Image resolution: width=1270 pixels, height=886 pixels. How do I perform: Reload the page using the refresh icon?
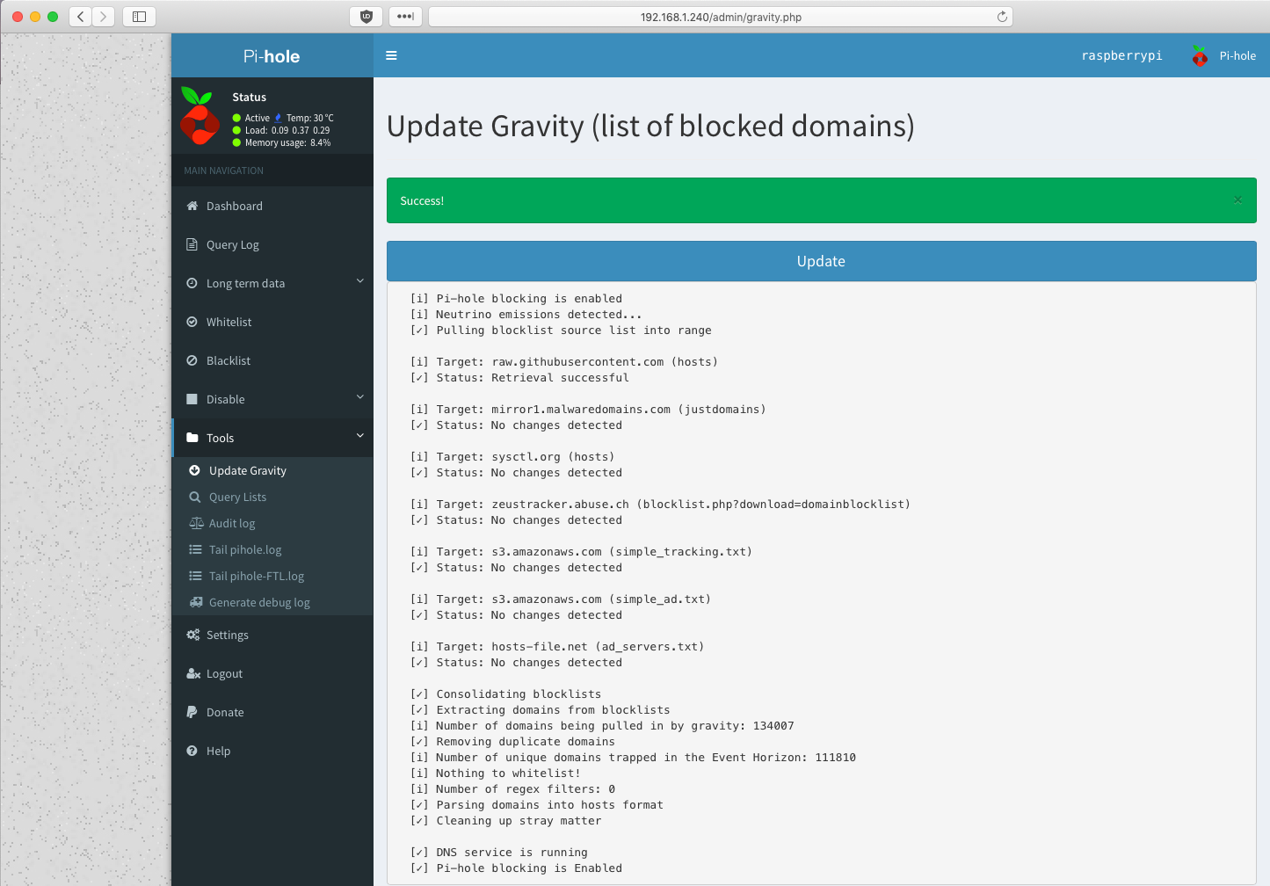(1002, 17)
